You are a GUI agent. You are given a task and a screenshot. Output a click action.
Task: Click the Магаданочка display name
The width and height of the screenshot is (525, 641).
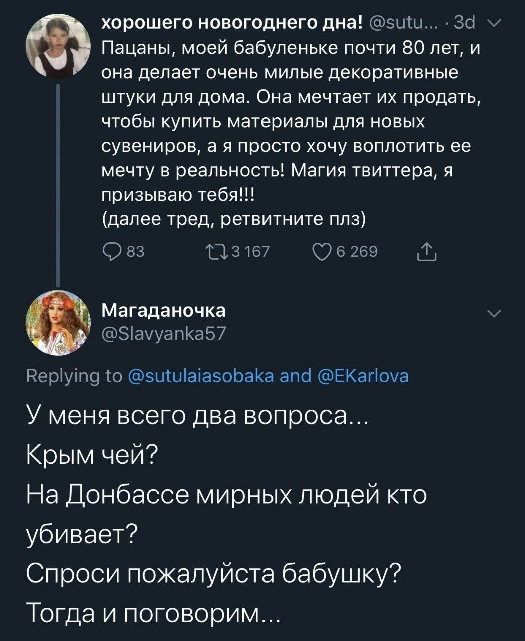pos(163,310)
